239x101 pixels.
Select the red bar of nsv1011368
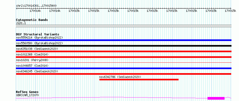point(124,57)
